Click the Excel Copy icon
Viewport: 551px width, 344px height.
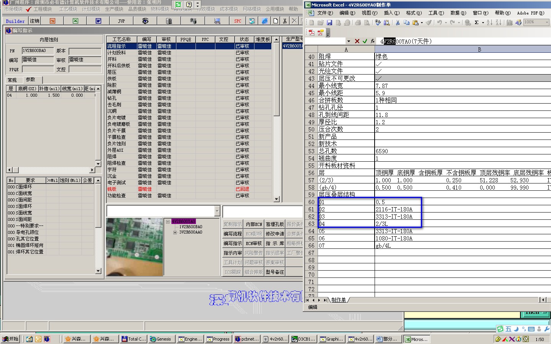pyautogui.click(x=406, y=23)
